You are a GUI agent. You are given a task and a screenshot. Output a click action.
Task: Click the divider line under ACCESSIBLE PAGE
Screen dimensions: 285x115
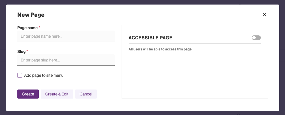tap(194, 44)
